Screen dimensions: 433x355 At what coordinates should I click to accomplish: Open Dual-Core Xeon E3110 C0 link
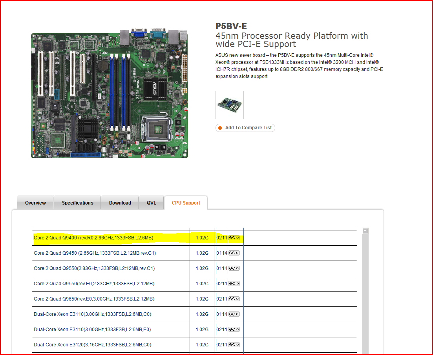pos(93,314)
